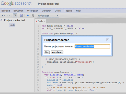Close the Code tab with X
Image resolution: width=126 pixels, height=94 pixels.
[45, 21]
